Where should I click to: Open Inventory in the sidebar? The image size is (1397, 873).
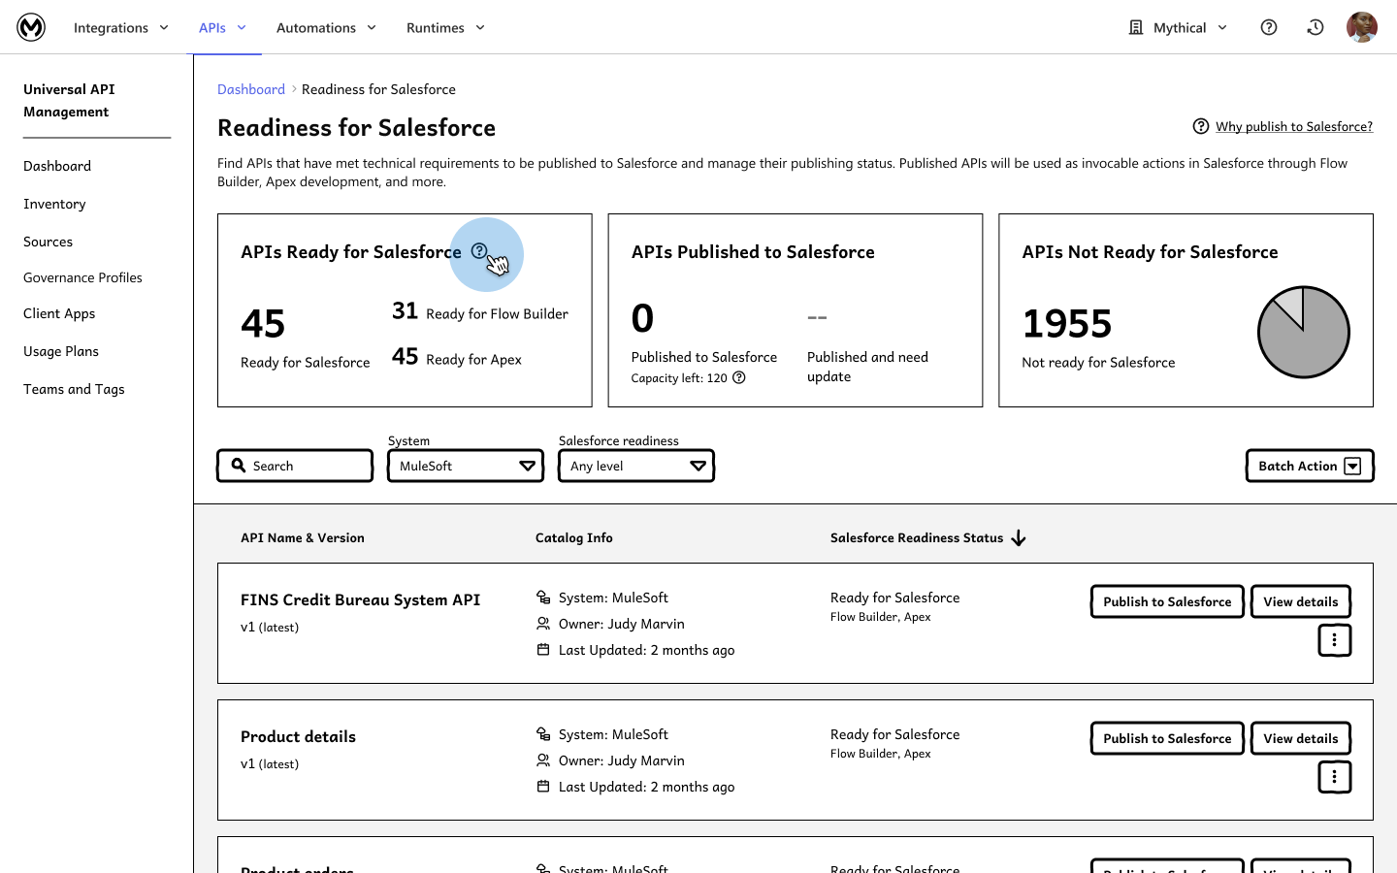tap(54, 204)
